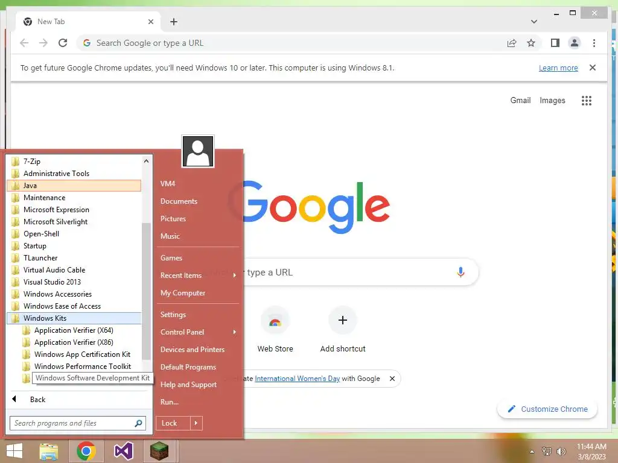This screenshot has width=618, height=463.
Task: Click the Start menu programs list scrollbar
Action: (146, 291)
